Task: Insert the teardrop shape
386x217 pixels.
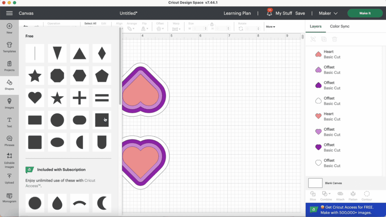Action: pos(57,203)
